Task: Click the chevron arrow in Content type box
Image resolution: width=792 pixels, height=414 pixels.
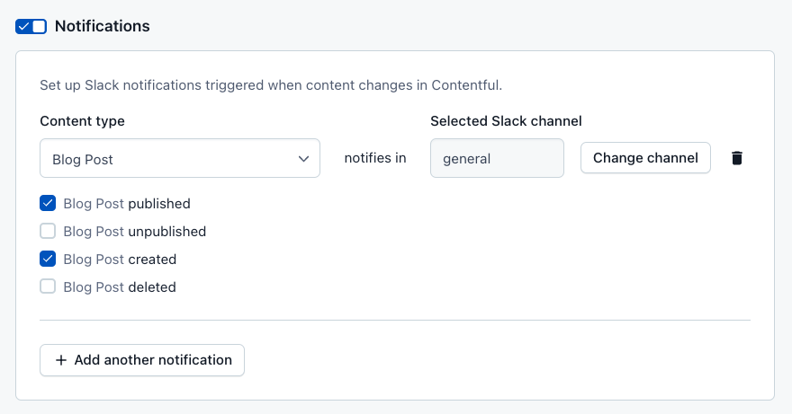Action: point(303,159)
